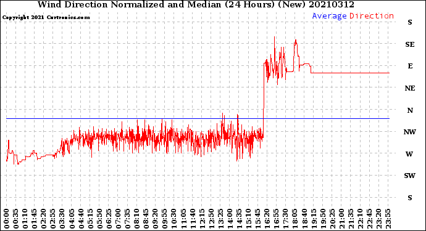The width and height of the screenshot is (426, 231).
Task: Click the "04:40" time label
Action: pyautogui.click(x=81, y=219)
